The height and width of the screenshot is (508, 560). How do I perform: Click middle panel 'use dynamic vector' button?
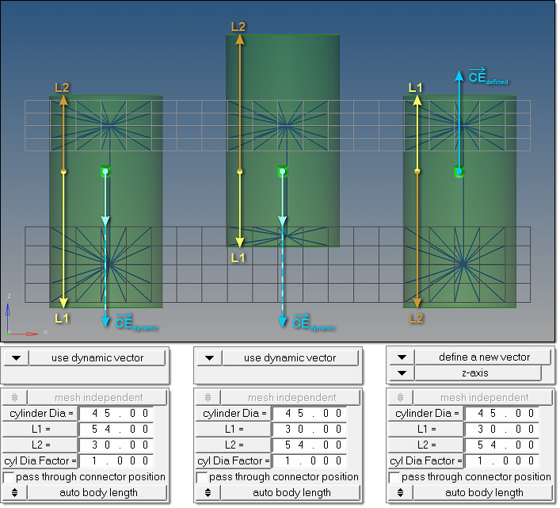[x=290, y=359]
